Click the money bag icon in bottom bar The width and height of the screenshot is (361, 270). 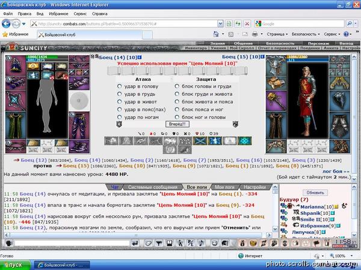pyautogui.click(x=242, y=243)
